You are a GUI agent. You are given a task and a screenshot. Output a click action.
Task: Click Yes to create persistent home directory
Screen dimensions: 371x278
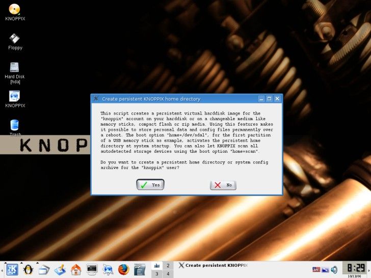coord(150,185)
